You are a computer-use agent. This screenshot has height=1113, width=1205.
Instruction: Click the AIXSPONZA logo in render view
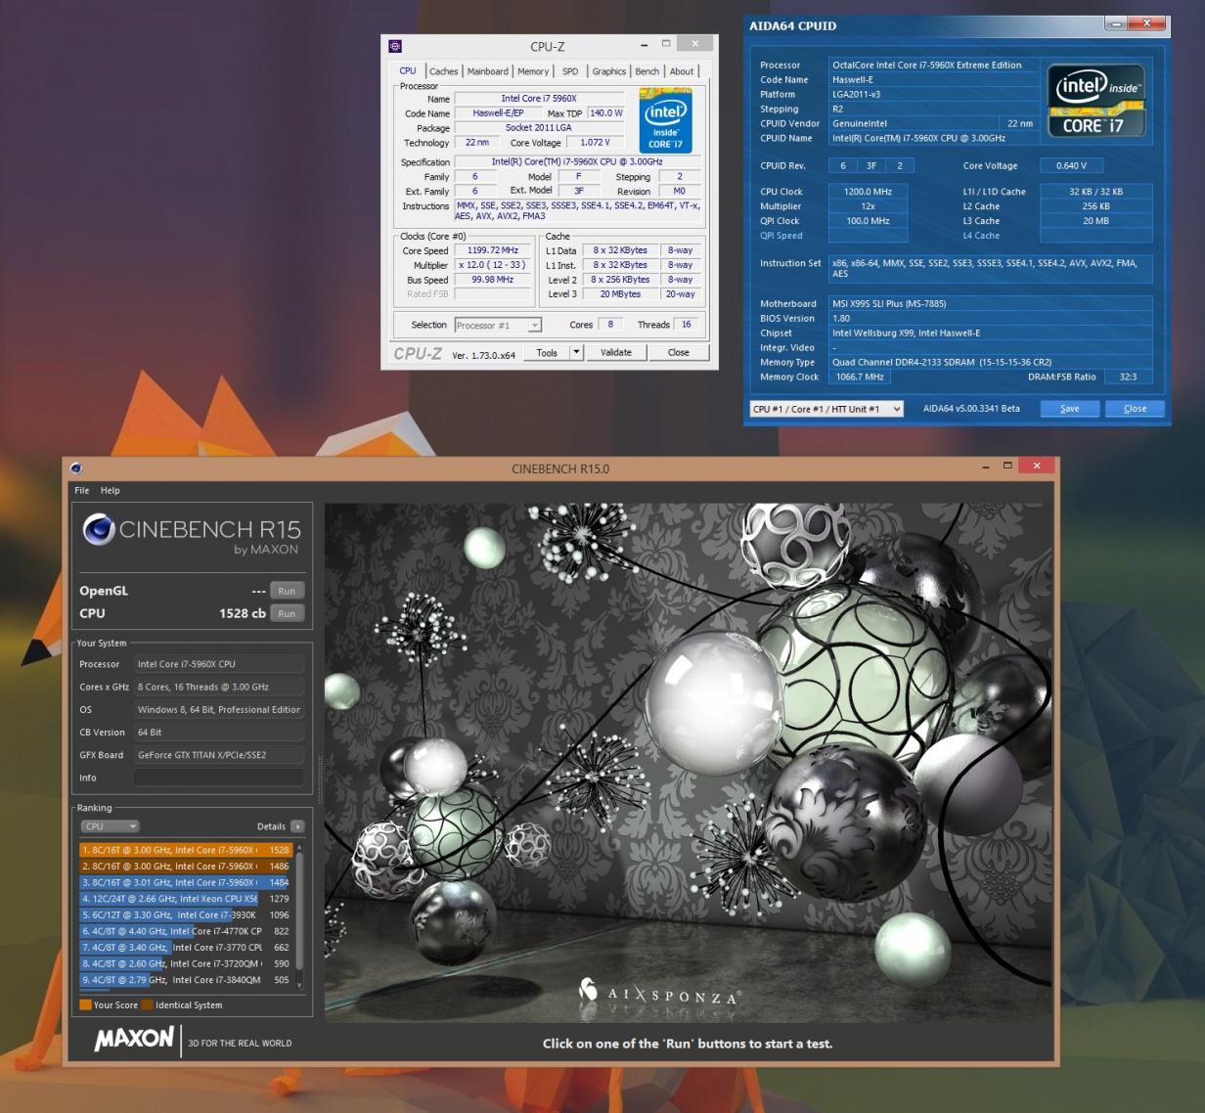coord(660,993)
